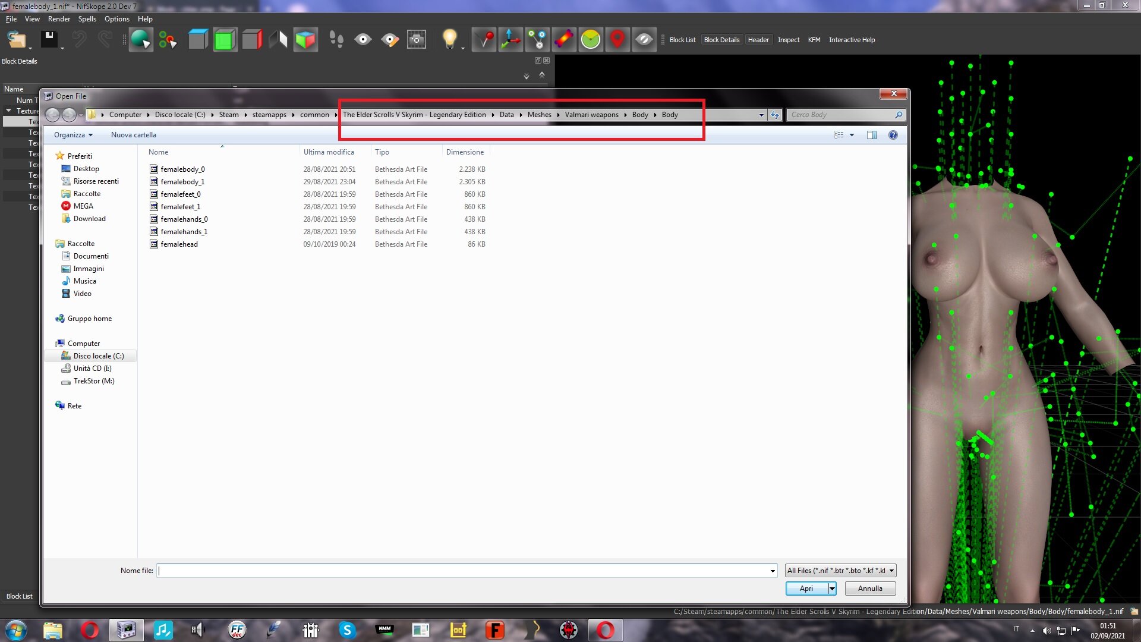Expand the address bar history dropdown
Image resolution: width=1141 pixels, height=642 pixels.
click(x=761, y=115)
